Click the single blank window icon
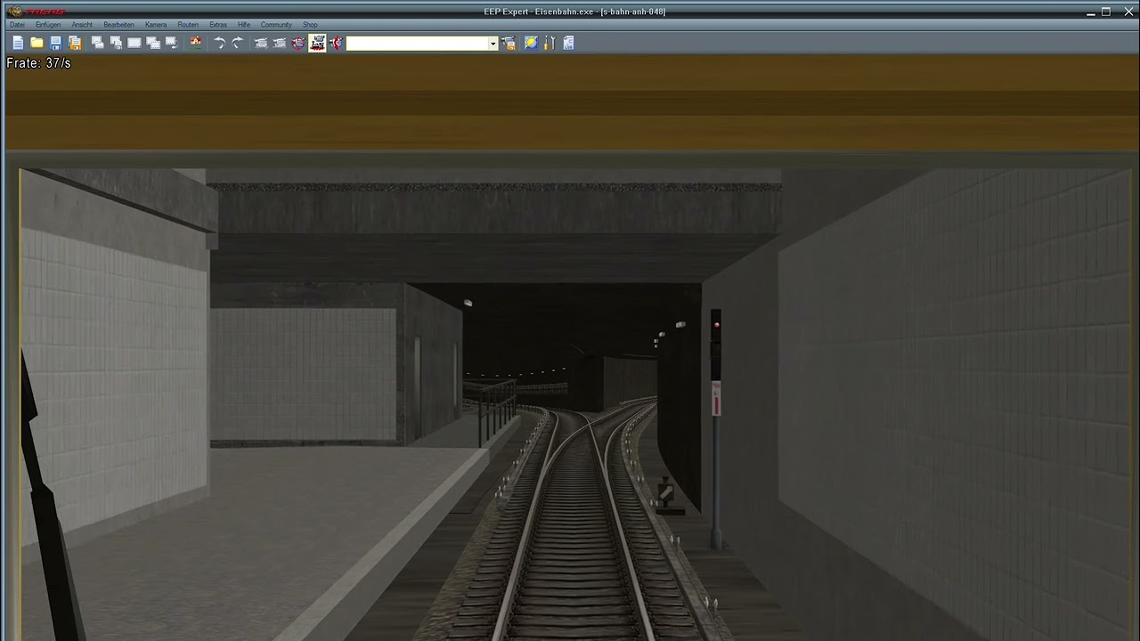 coord(134,43)
